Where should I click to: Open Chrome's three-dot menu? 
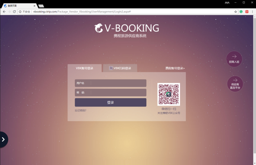tap(252, 12)
